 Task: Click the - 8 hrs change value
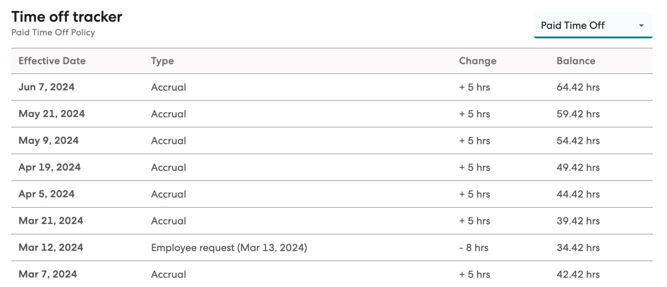pyautogui.click(x=473, y=248)
